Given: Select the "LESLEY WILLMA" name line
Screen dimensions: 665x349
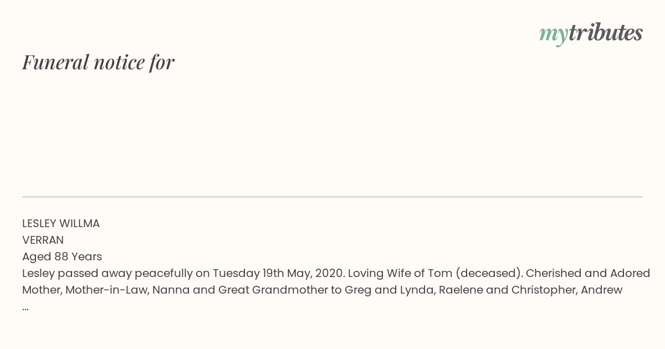Looking at the screenshot, I should point(61,223).
